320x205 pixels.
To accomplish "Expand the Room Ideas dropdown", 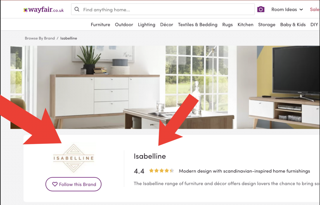I will (287, 10).
